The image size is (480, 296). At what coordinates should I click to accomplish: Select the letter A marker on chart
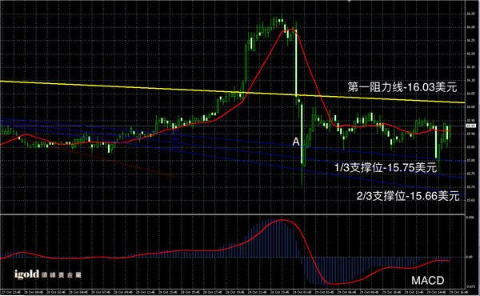[296, 142]
